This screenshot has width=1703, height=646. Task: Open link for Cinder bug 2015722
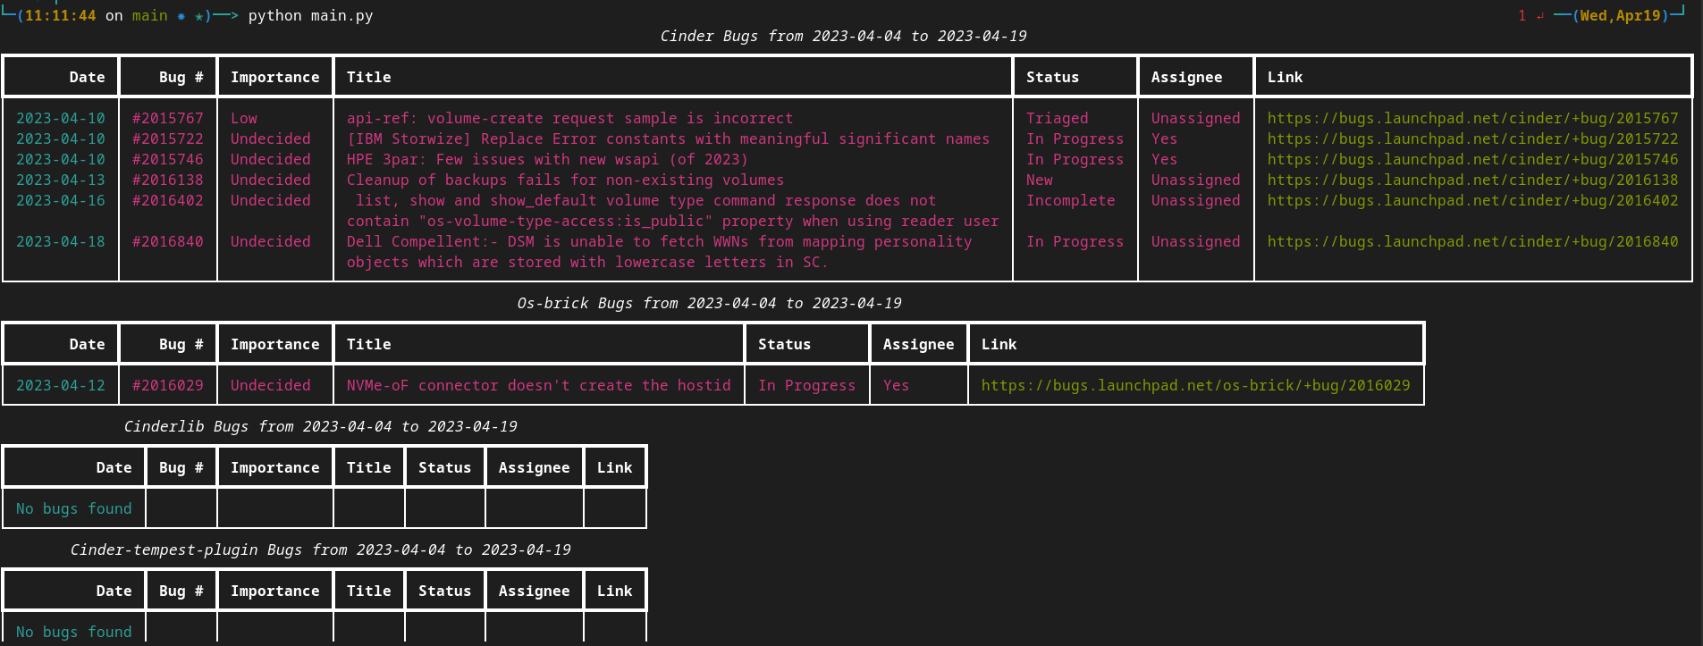(1472, 138)
